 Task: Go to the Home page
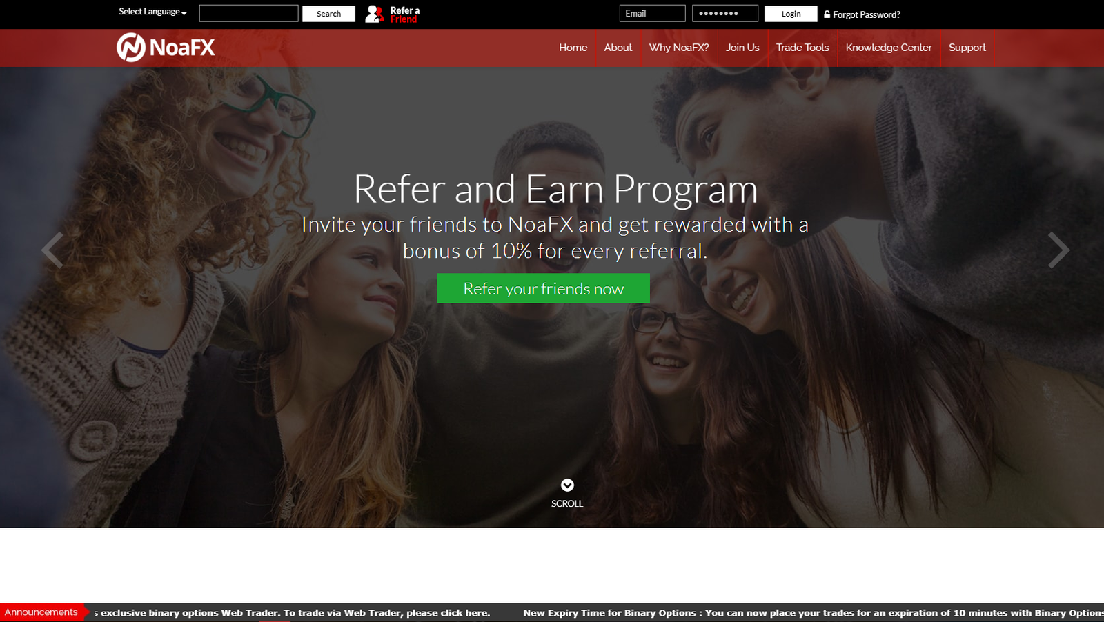point(573,48)
